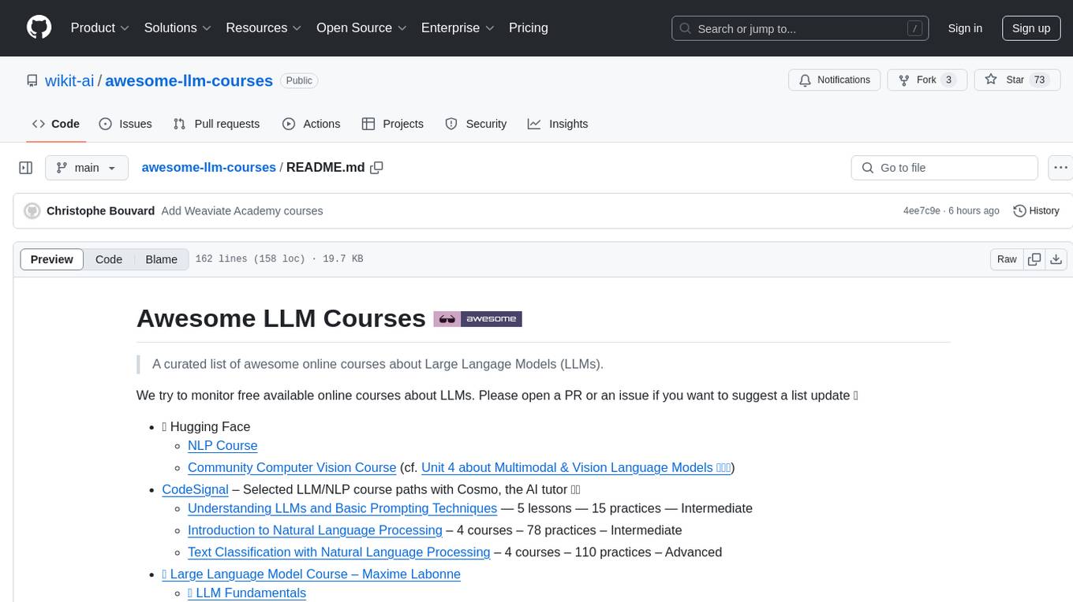Screen dimensions: 1073x602
Task: Expand the Solutions menu
Action: pos(178,28)
